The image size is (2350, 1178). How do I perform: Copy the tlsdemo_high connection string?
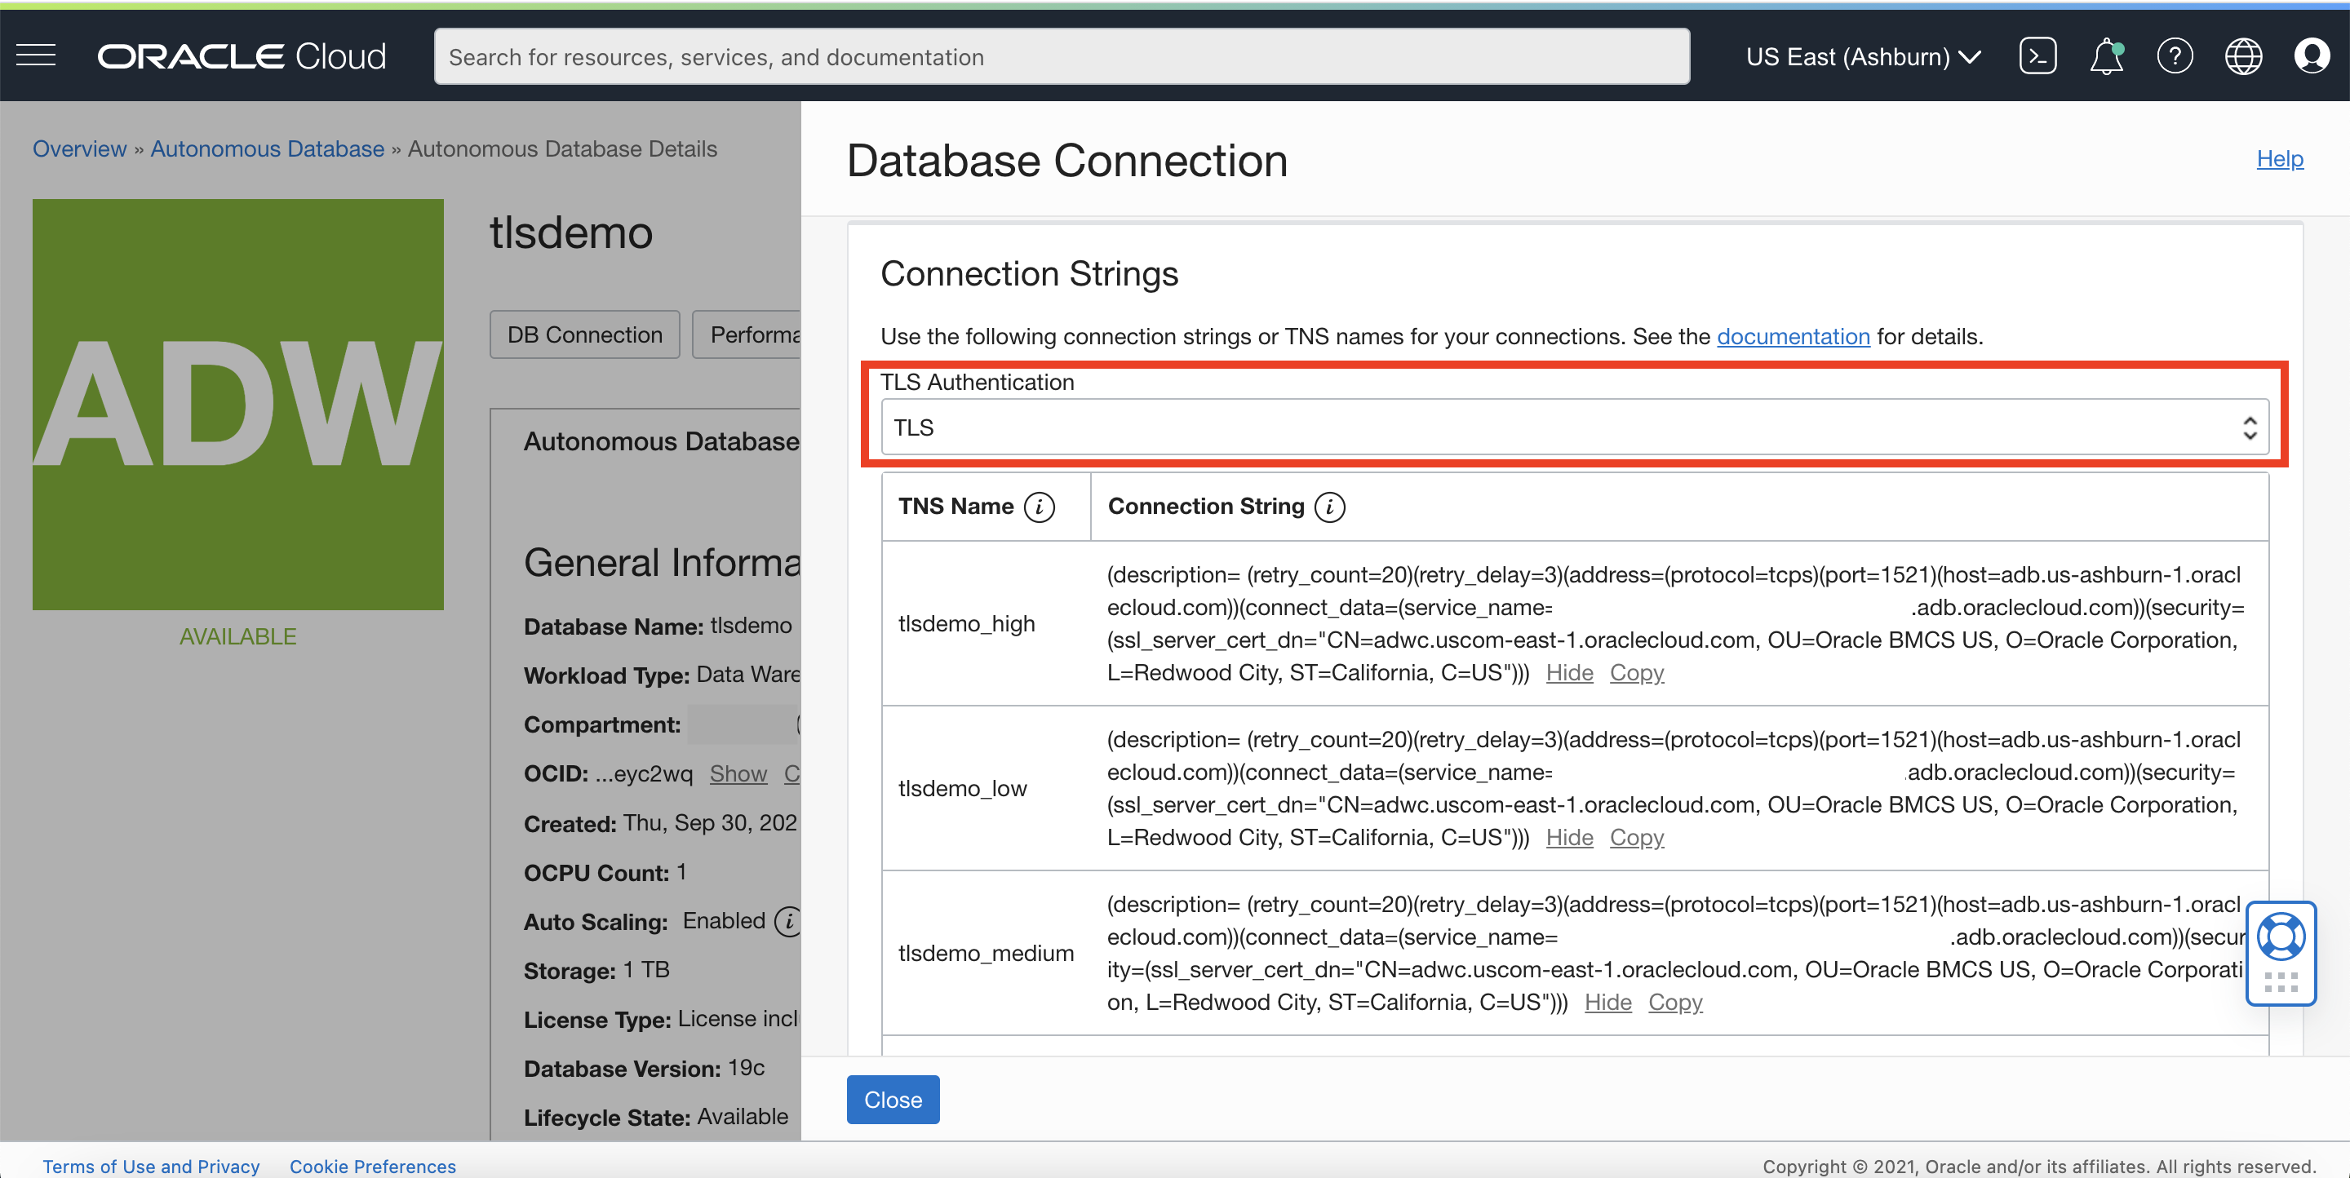[x=1637, y=673]
